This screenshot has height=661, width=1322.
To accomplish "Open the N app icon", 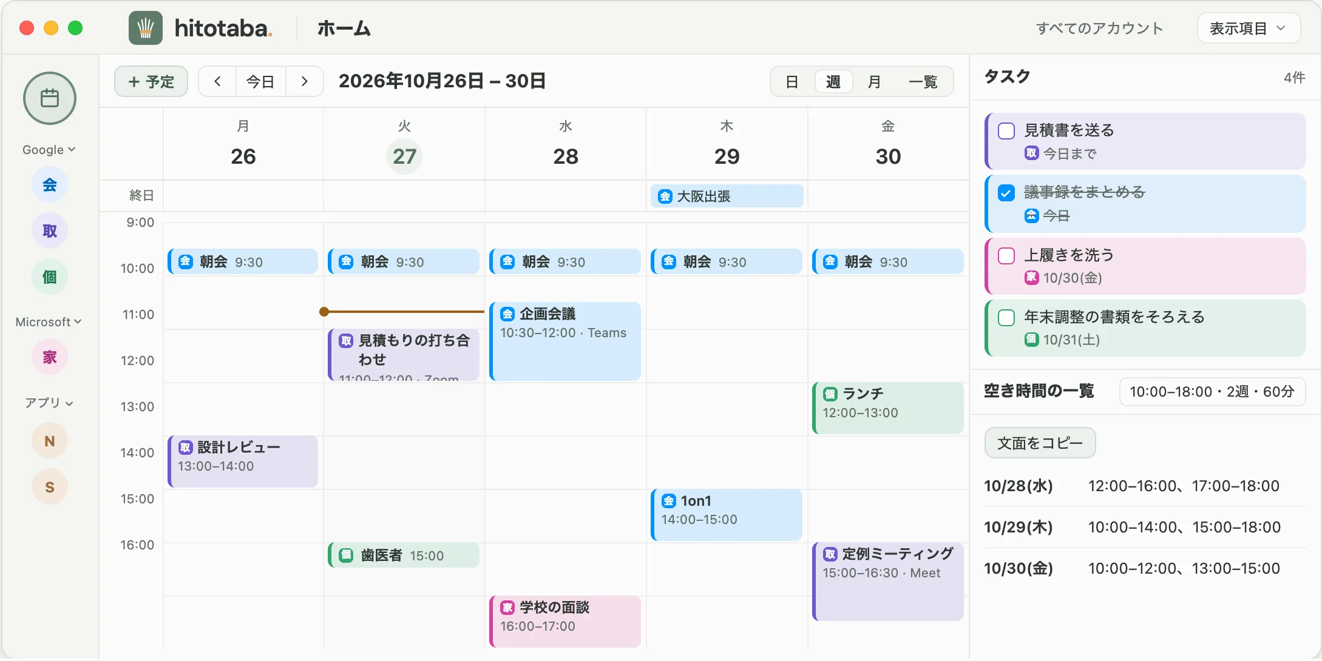I will pos(50,441).
